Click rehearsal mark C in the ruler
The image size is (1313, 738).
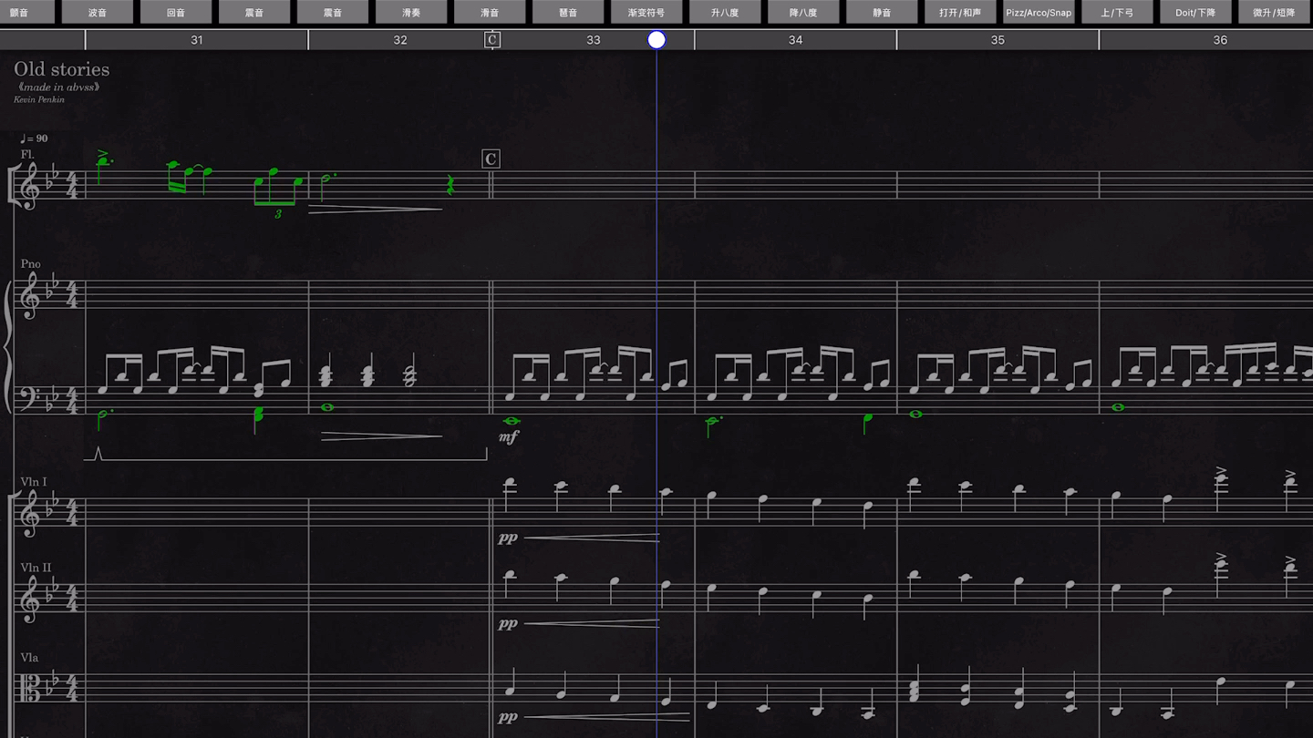point(492,39)
